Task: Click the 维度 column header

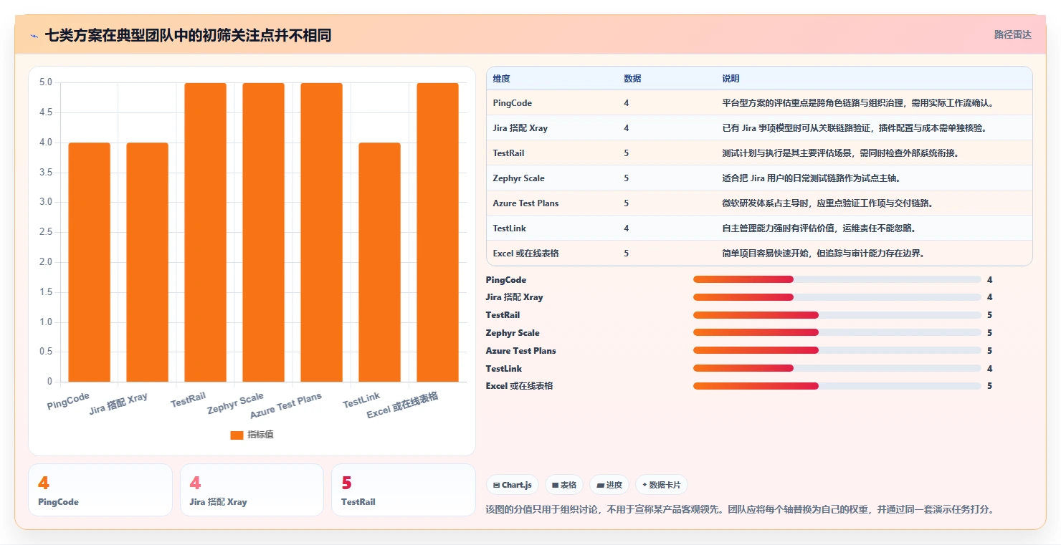Action: pyautogui.click(x=501, y=78)
